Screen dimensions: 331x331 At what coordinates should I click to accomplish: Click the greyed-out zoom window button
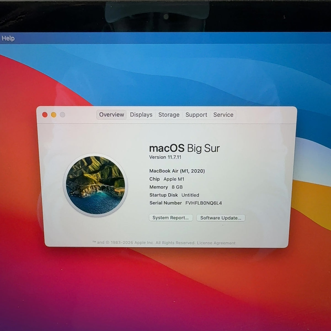(x=63, y=115)
